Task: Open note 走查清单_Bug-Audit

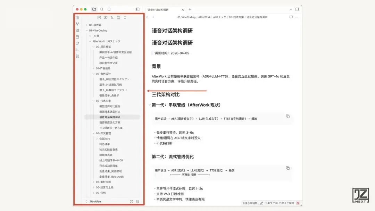Action: pyautogui.click(x=111, y=177)
